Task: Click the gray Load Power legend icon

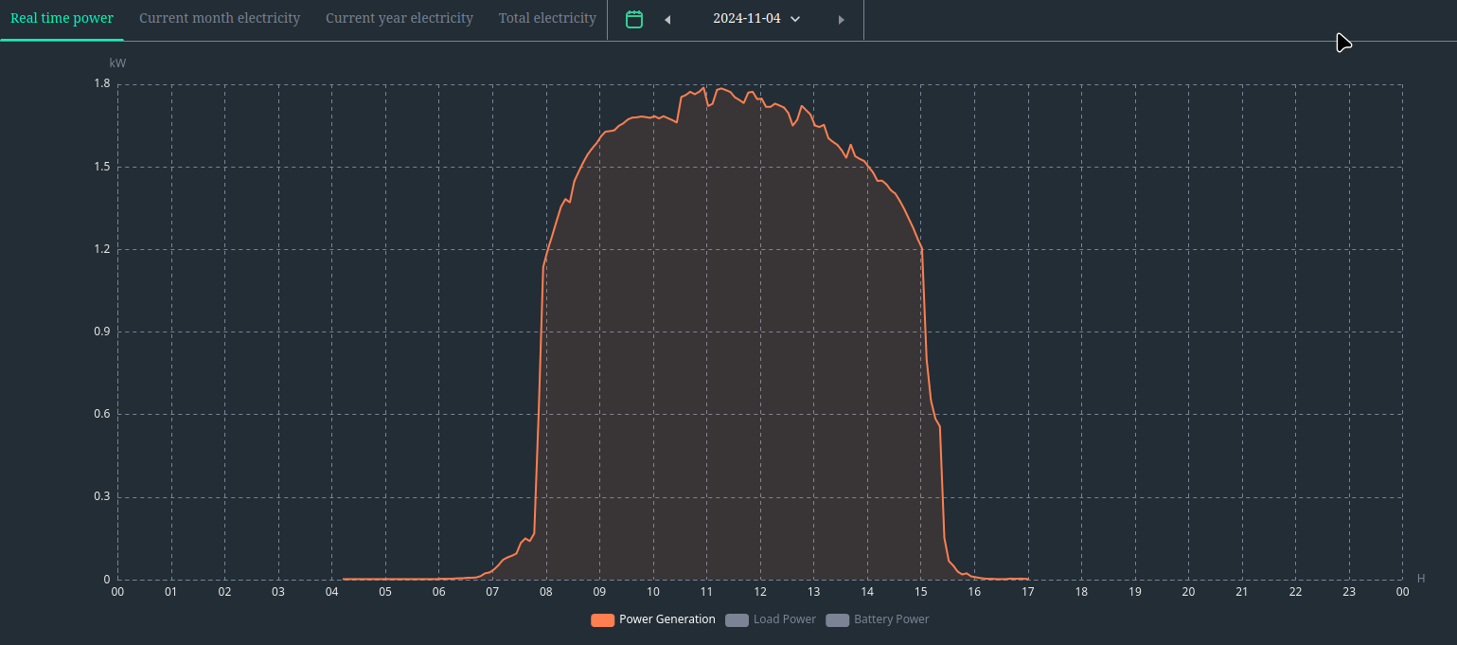Action: [737, 620]
